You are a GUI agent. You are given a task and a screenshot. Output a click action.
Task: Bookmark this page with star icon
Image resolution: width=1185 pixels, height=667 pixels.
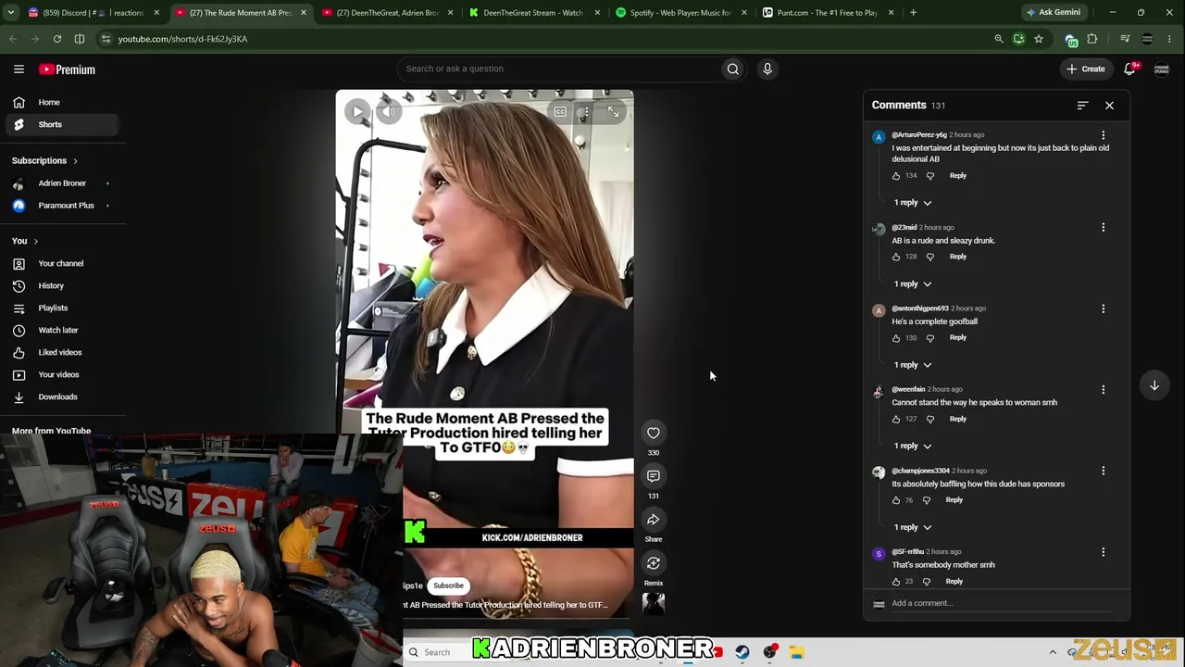(x=1039, y=39)
